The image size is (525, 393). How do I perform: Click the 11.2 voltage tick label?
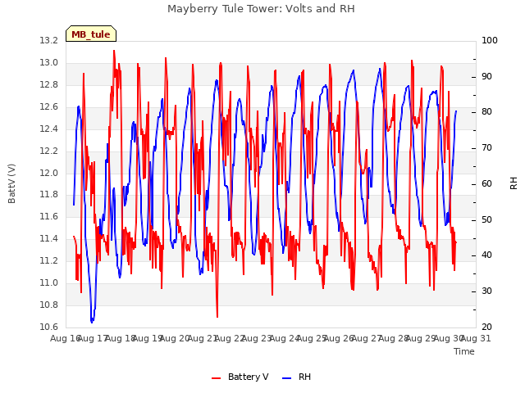pos(49,260)
